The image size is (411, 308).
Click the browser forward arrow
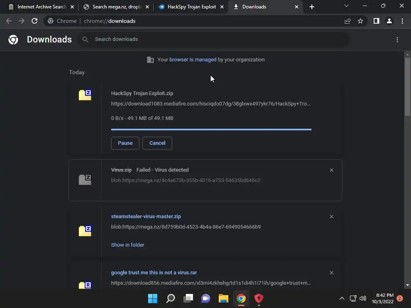(x=22, y=21)
